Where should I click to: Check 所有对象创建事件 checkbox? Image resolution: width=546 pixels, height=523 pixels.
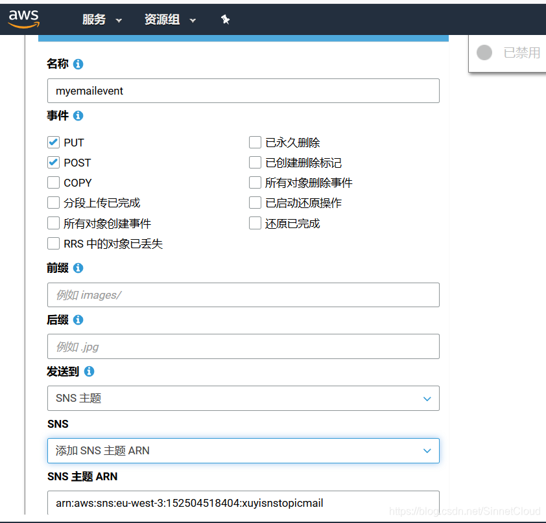pos(53,223)
